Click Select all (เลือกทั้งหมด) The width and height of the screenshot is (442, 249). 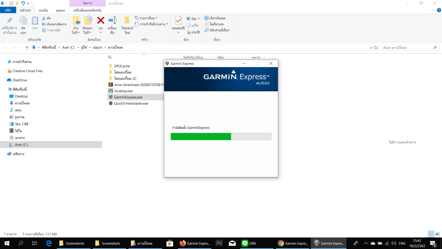click(x=215, y=18)
